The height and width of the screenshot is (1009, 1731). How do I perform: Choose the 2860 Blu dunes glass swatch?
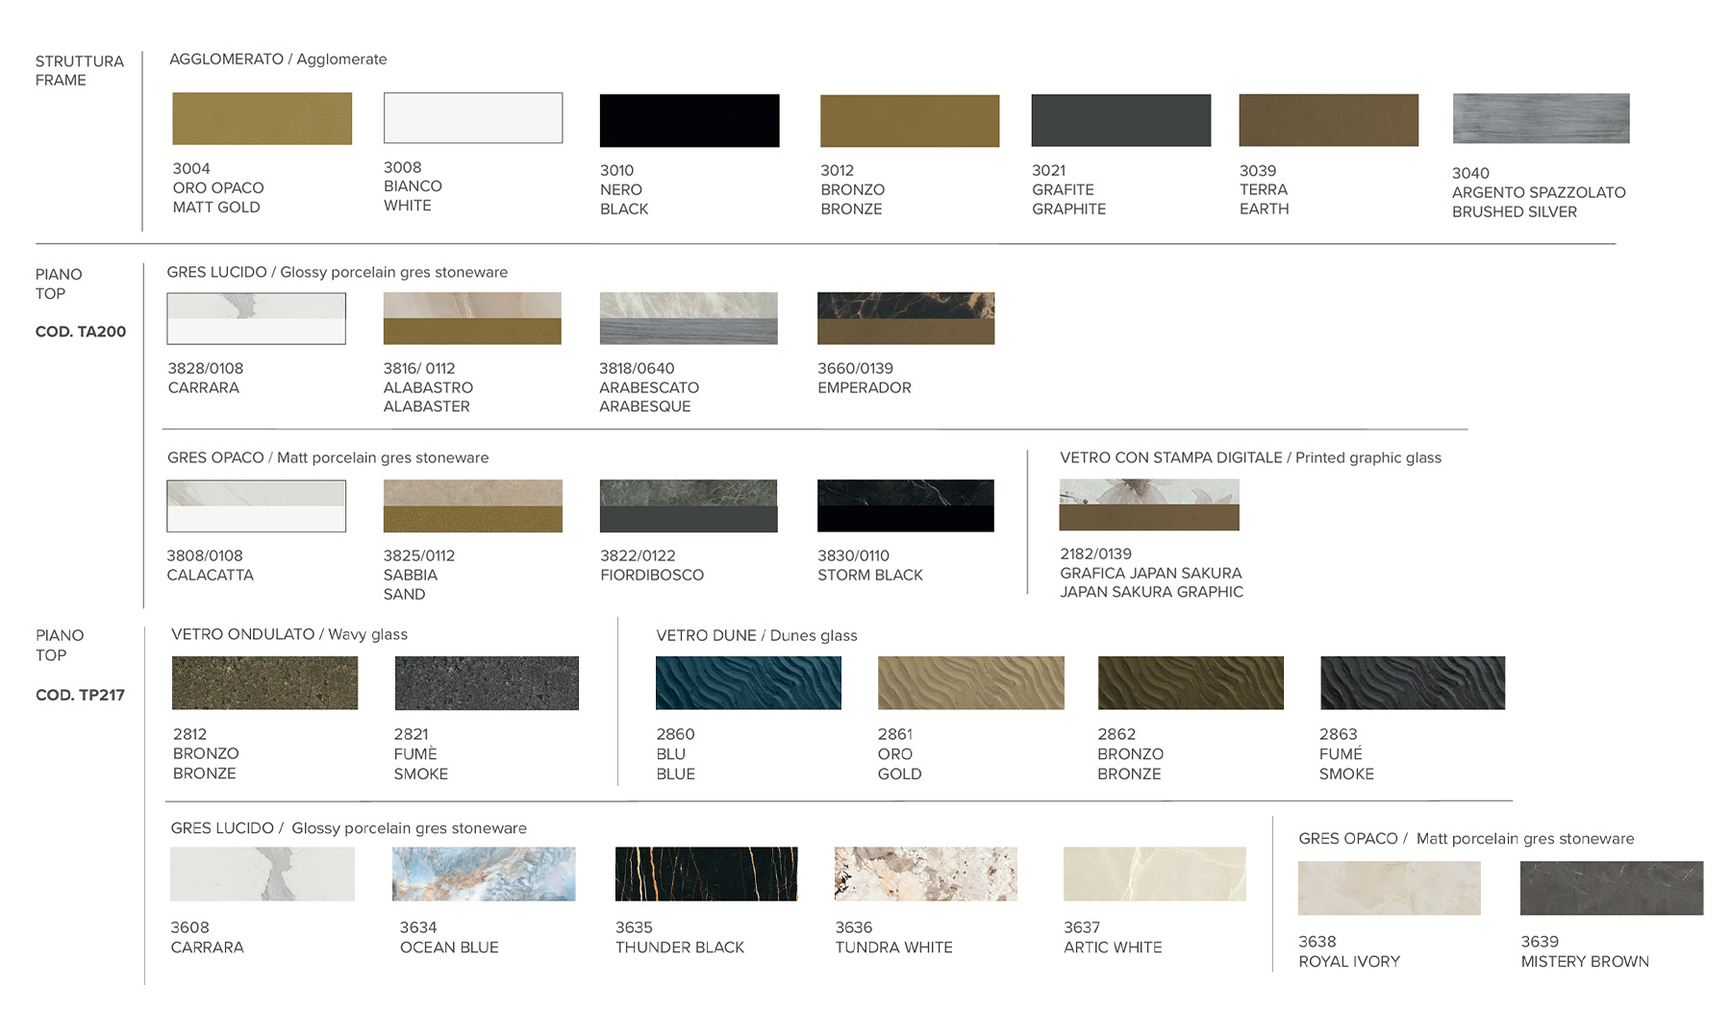(x=748, y=682)
